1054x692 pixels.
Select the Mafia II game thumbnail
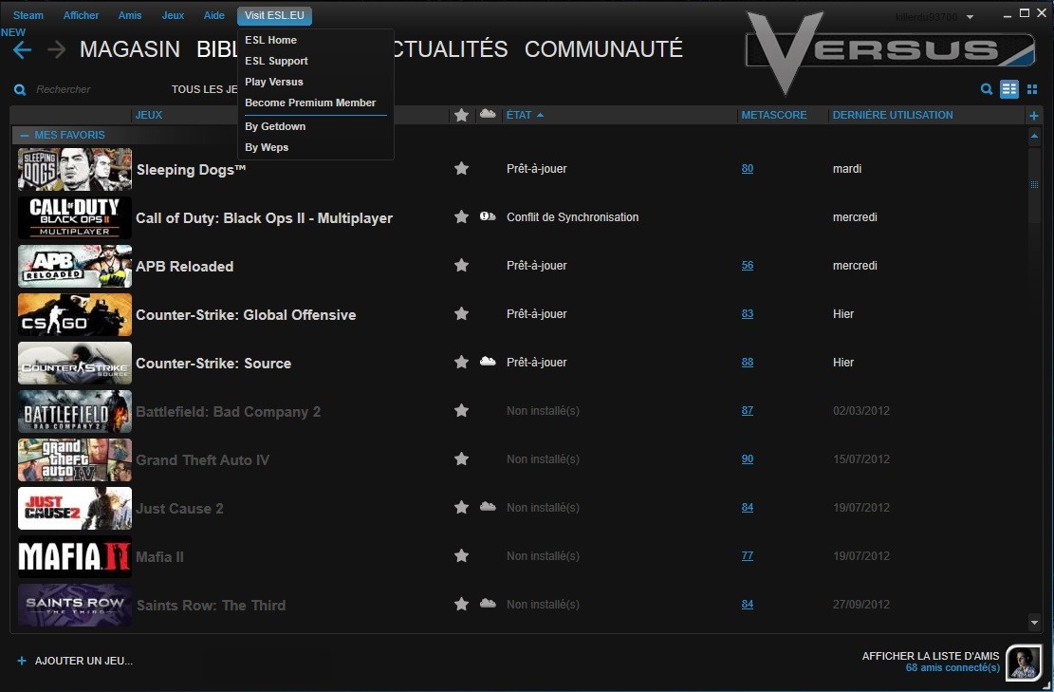click(75, 557)
